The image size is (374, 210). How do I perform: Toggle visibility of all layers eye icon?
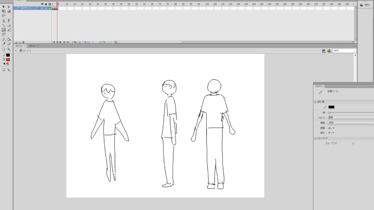(x=42, y=4)
